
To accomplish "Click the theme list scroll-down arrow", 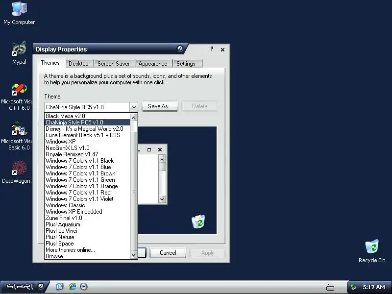I will 134,255.
